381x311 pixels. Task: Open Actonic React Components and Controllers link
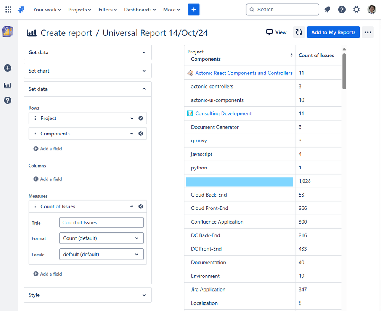click(244, 73)
